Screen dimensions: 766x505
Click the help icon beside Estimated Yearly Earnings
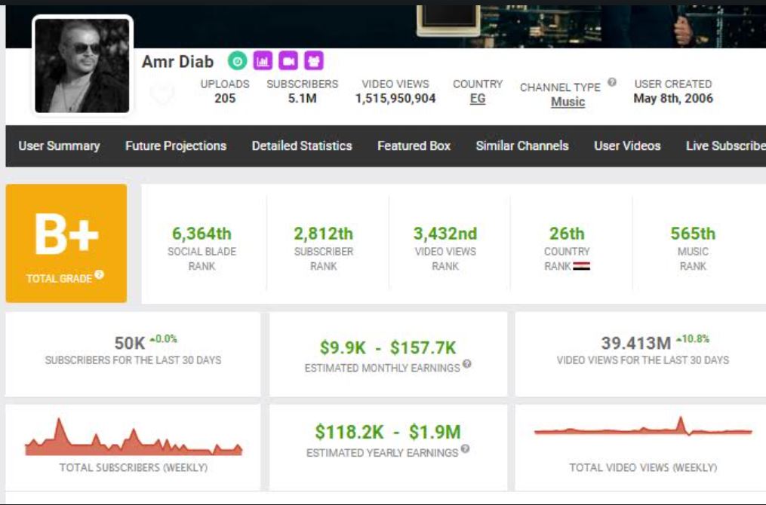[465, 449]
